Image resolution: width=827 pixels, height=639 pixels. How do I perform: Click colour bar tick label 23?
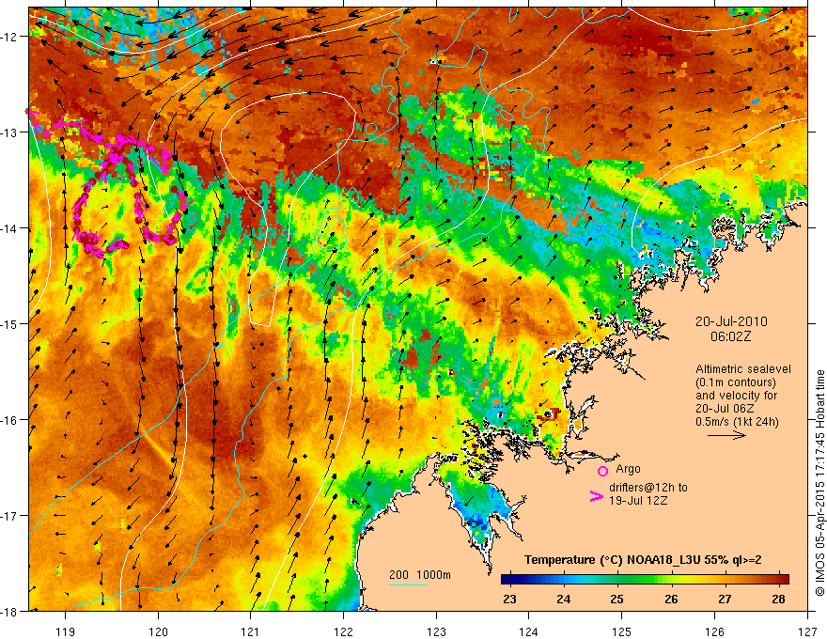tap(509, 599)
